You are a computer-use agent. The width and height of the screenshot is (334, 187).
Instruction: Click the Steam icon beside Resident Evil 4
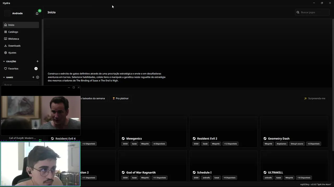pyautogui.click(x=52, y=138)
